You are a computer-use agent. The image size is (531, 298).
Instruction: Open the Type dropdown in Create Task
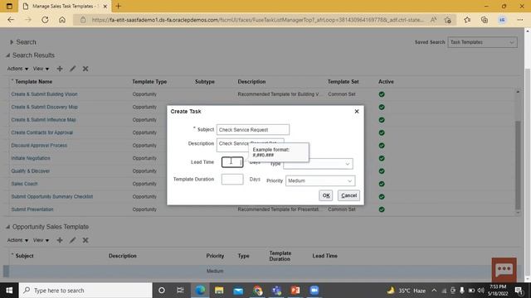point(318,164)
